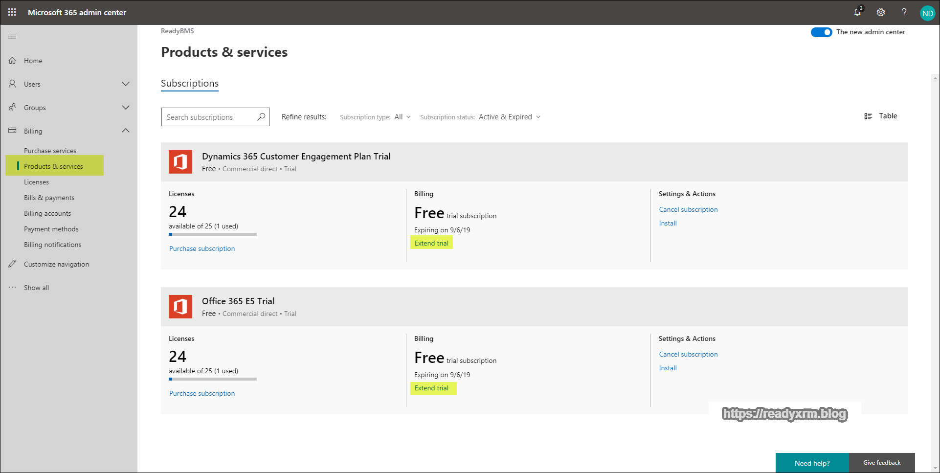
Task: Expand the Users navigation section
Action: tap(125, 84)
